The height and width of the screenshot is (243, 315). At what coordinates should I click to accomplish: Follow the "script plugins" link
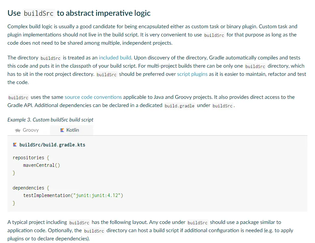pos(192,74)
